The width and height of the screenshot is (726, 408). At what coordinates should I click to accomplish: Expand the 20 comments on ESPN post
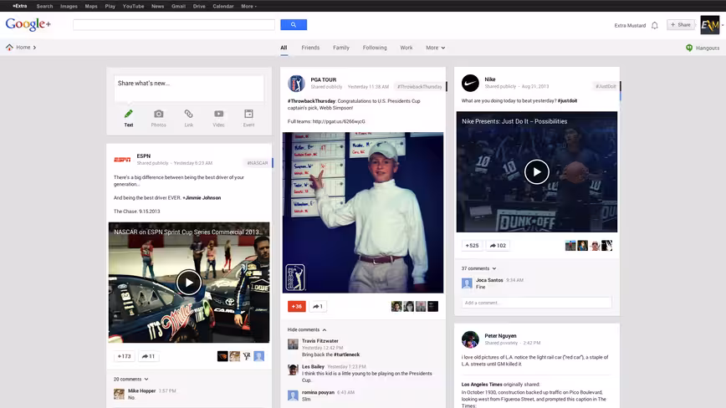pos(131,379)
